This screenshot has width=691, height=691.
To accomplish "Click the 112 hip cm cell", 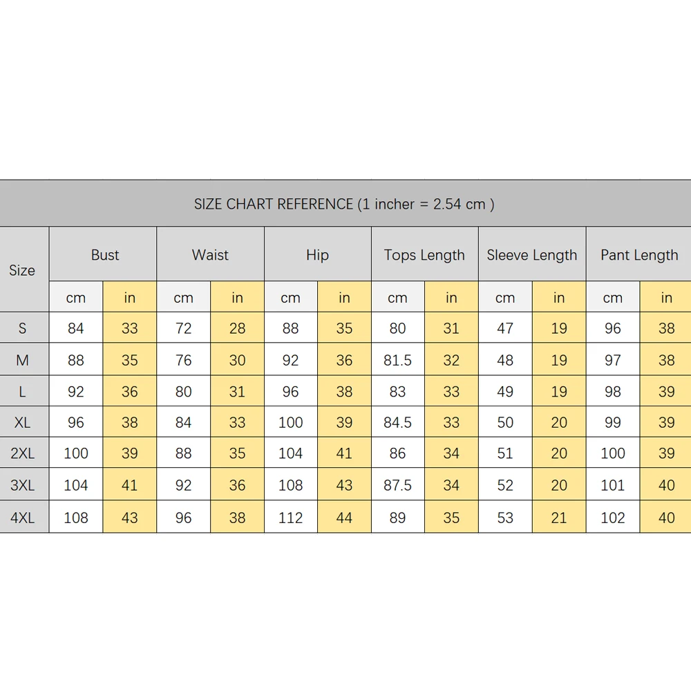I will 291,517.
